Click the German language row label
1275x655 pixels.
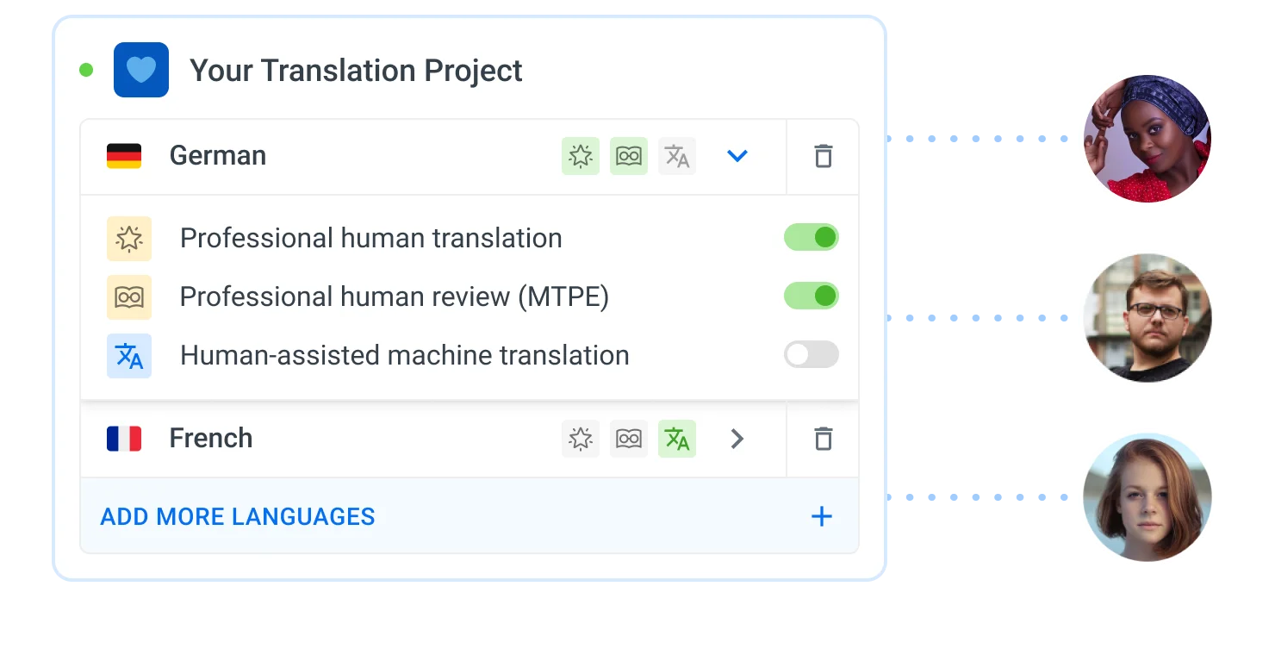coord(218,155)
